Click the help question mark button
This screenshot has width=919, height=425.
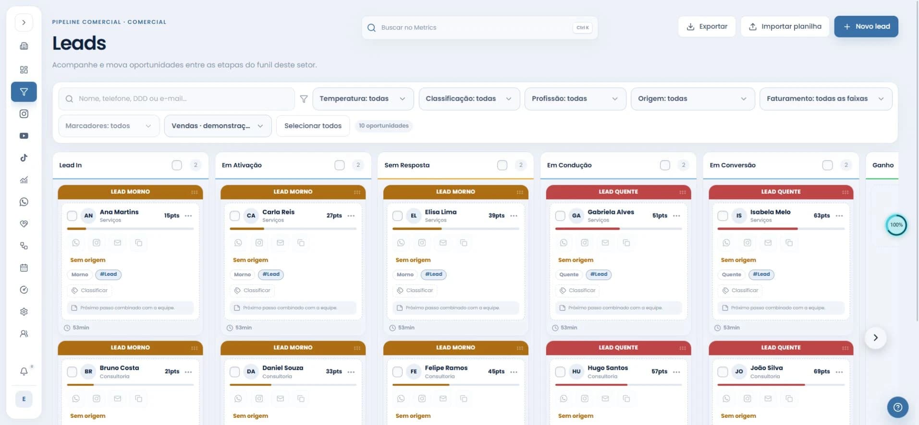tap(897, 407)
